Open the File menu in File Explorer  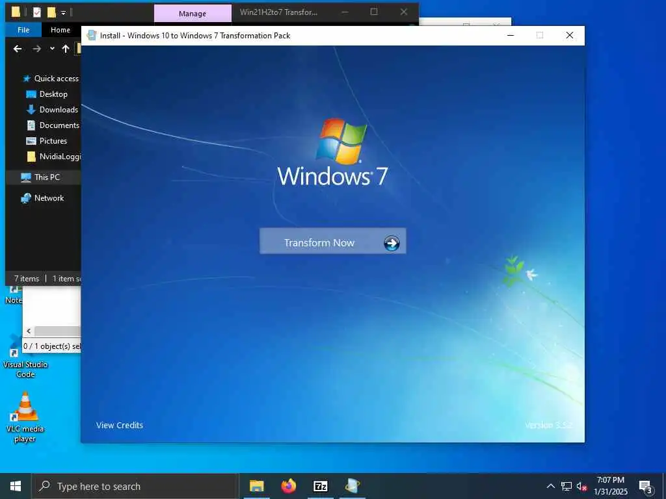[23, 30]
